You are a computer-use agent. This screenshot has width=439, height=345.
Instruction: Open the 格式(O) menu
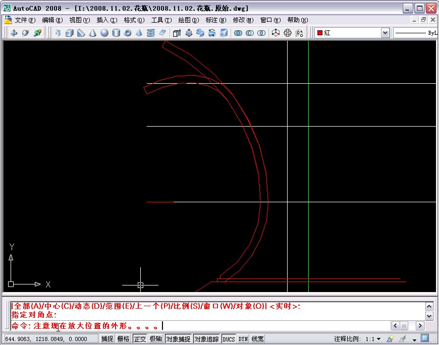point(134,20)
